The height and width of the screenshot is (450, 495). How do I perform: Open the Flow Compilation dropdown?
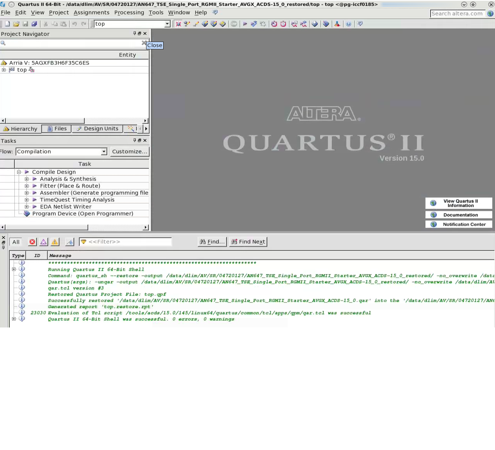(104, 152)
